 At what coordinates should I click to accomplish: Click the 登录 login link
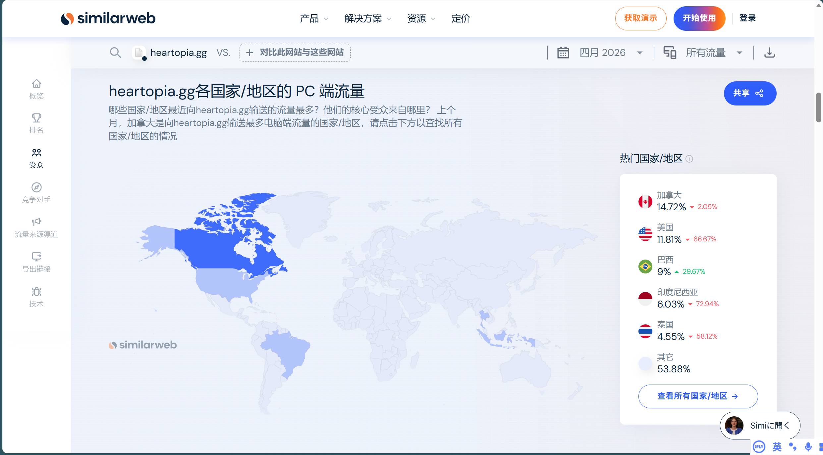click(x=747, y=18)
